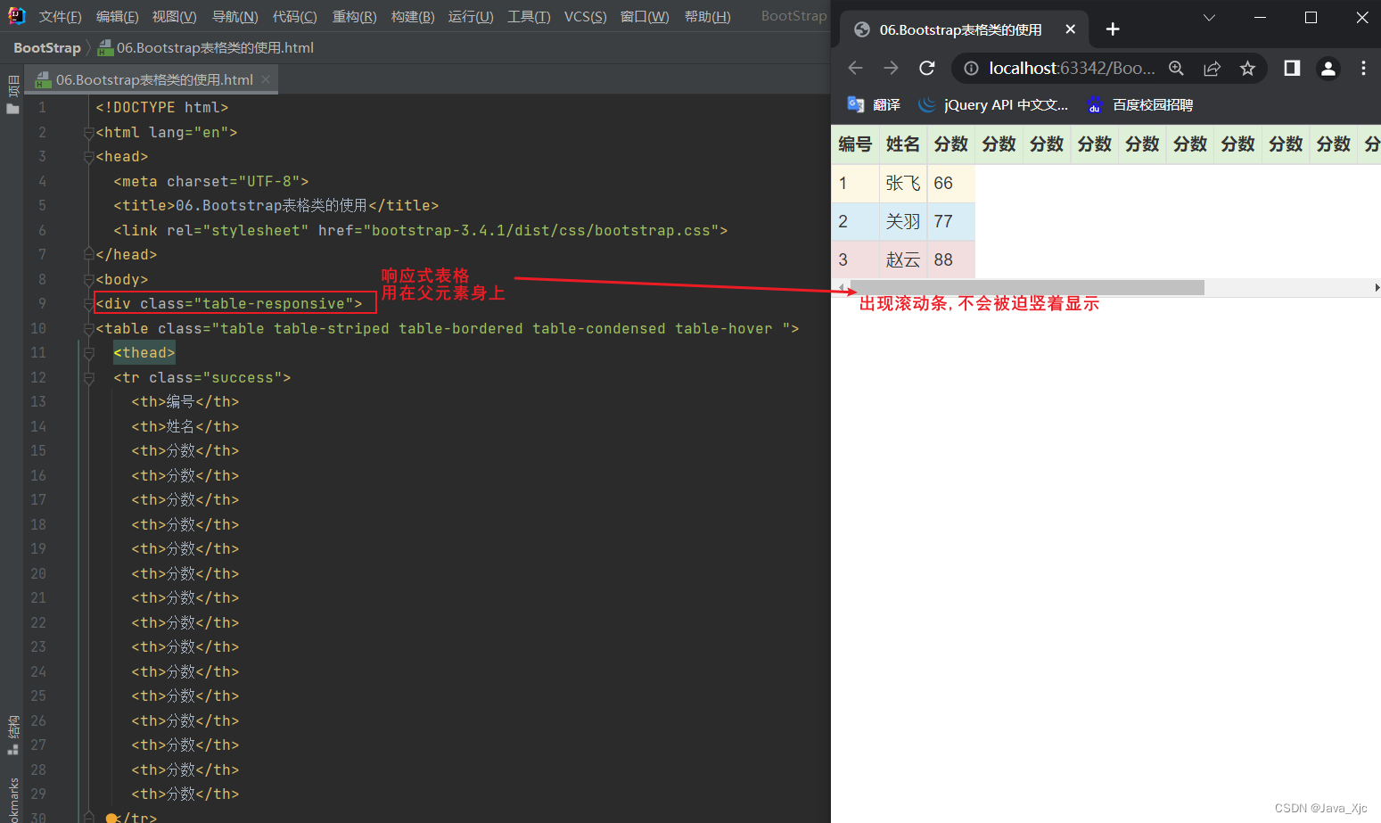Open the jQuery API 中文文档 bookmark
The height and width of the screenshot is (823, 1381).
(x=993, y=104)
